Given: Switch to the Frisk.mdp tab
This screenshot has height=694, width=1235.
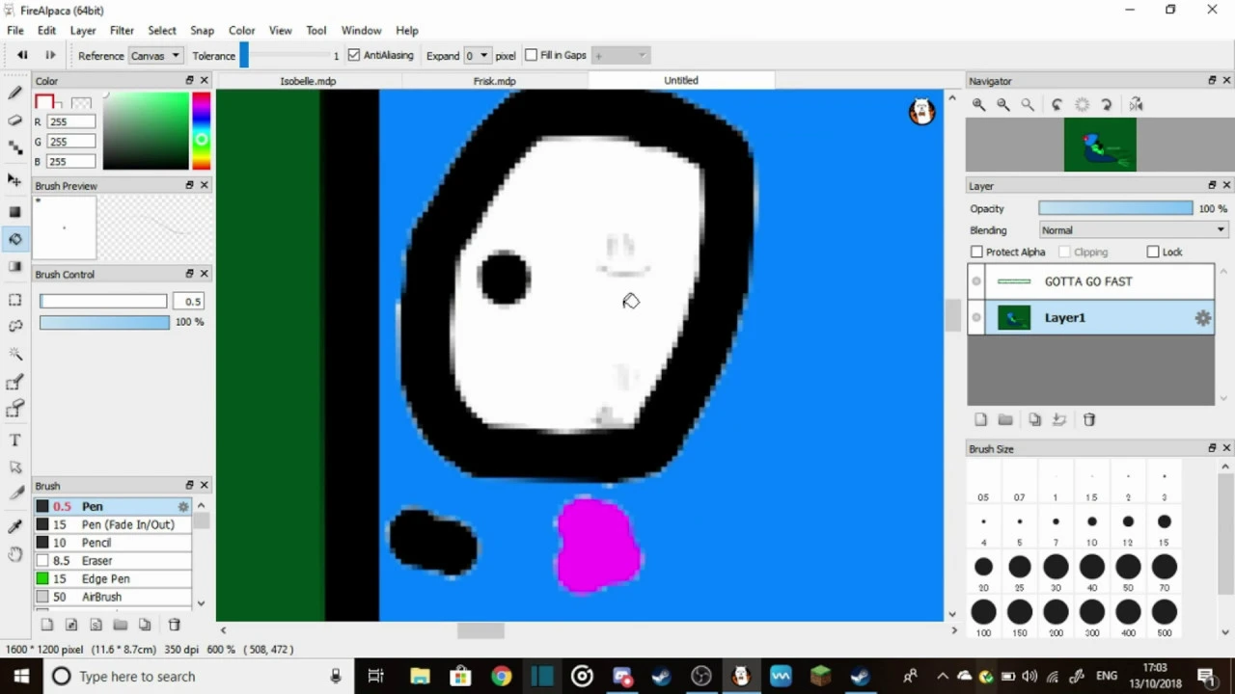Looking at the screenshot, I should [x=494, y=81].
